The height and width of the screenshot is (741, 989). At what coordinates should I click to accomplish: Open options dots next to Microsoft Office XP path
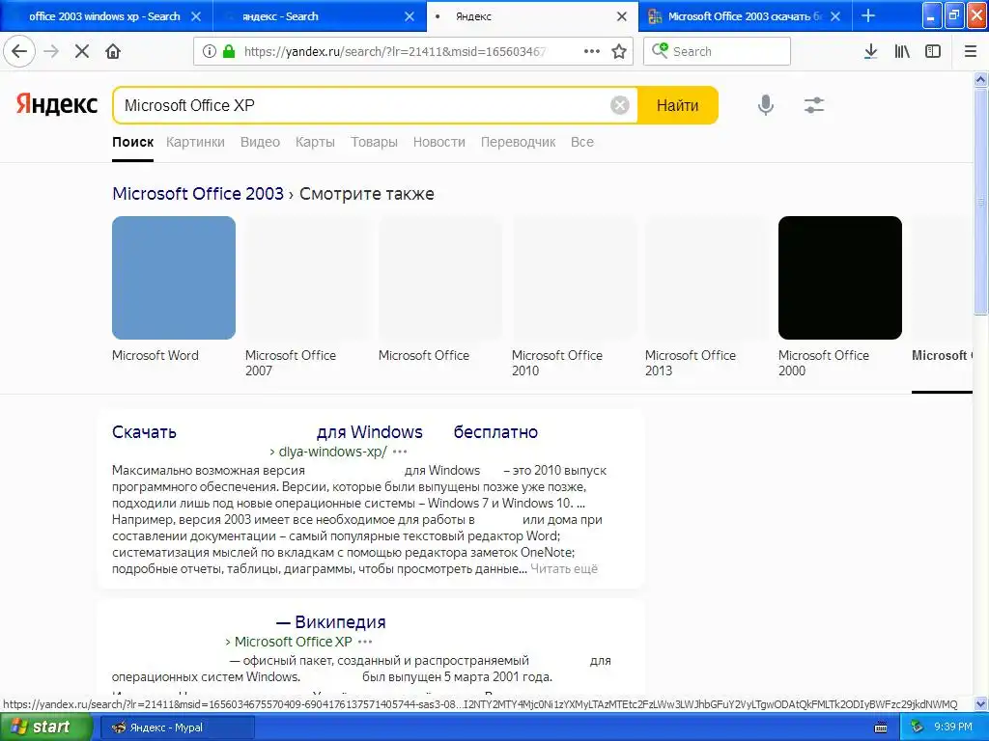click(365, 642)
